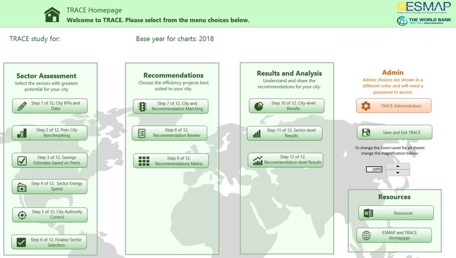
Task: Open Step 8 Recommendation Review
Action: pos(170,133)
